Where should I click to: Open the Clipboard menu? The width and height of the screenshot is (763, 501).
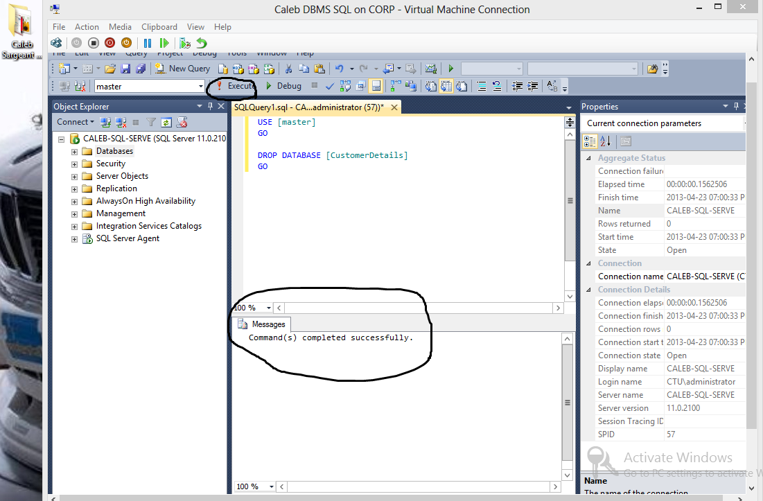(159, 27)
